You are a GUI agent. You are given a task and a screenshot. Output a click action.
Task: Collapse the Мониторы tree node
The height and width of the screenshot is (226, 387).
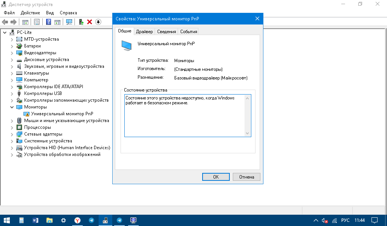12,107
